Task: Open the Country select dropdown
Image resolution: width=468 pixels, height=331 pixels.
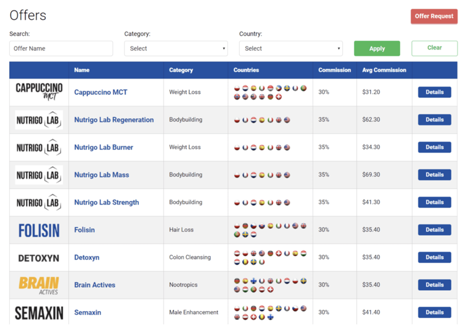Action: 291,48
